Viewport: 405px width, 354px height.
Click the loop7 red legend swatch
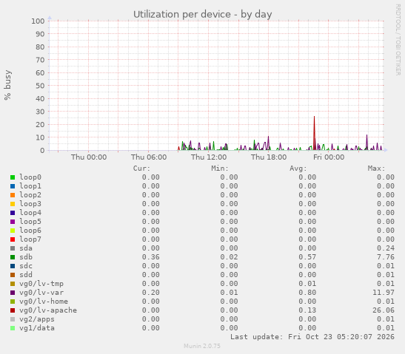[13, 239]
